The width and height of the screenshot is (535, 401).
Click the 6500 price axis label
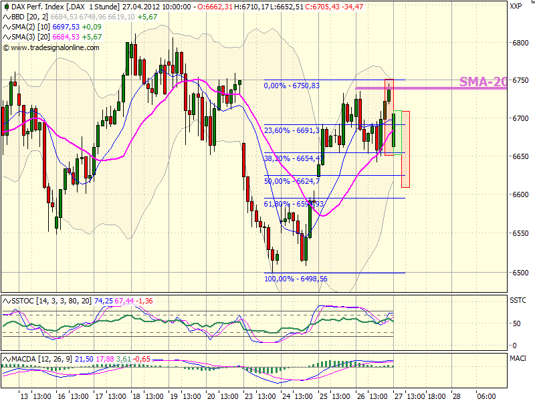pos(520,273)
